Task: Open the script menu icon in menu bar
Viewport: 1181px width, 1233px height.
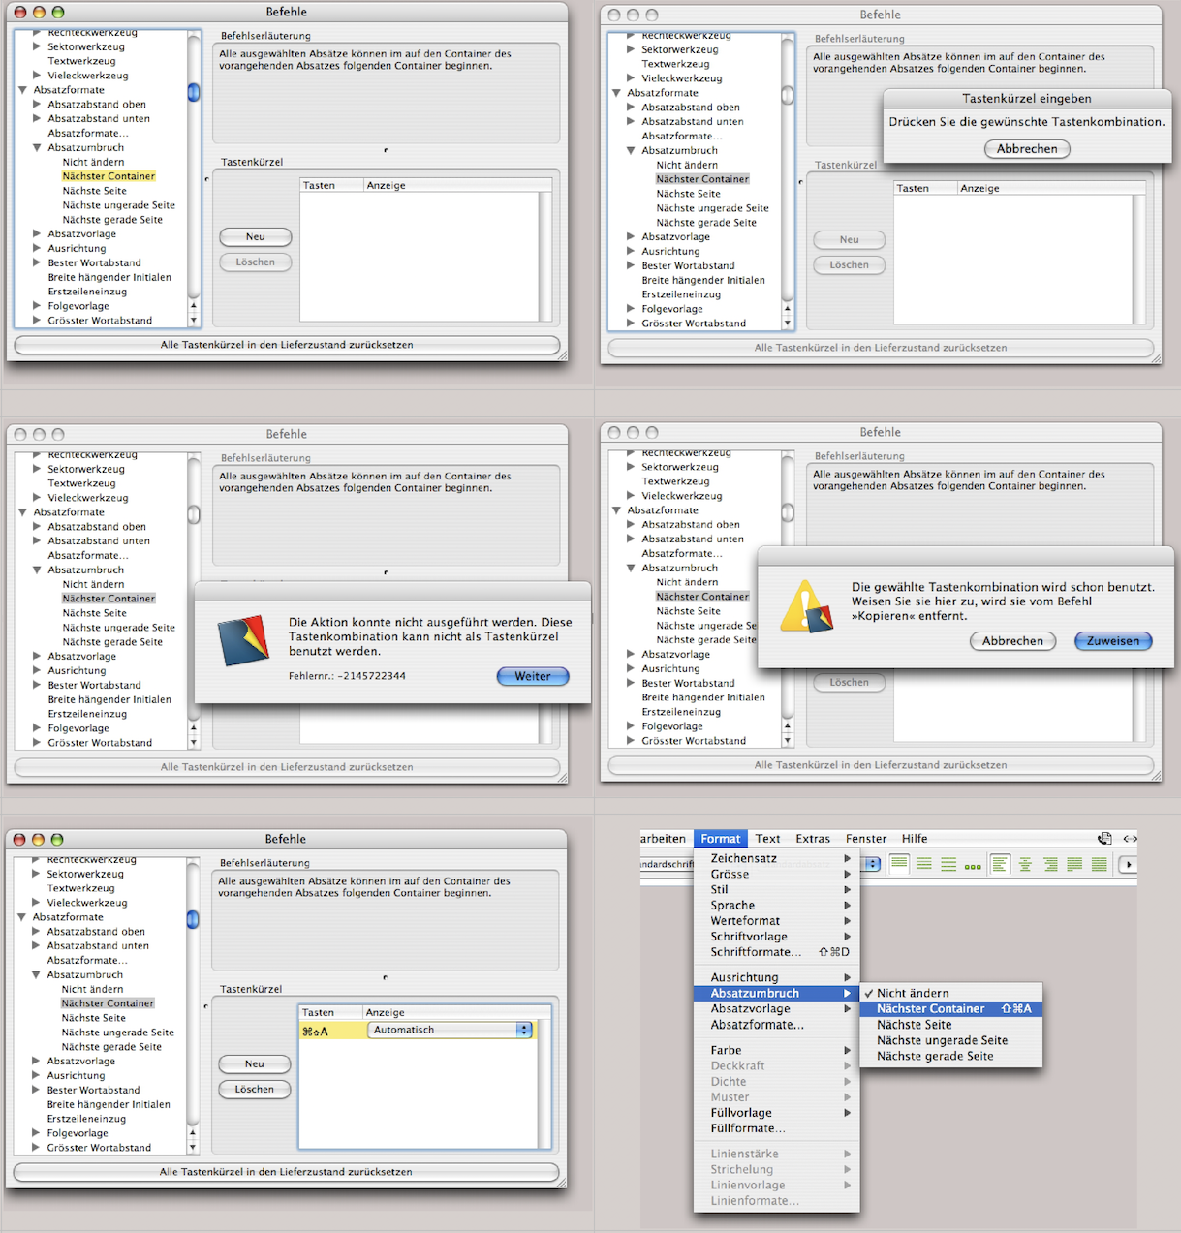Action: [x=1104, y=839]
